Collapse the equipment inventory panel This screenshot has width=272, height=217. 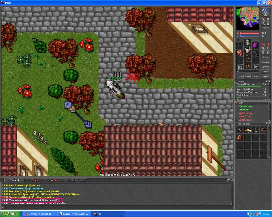tap(238, 40)
